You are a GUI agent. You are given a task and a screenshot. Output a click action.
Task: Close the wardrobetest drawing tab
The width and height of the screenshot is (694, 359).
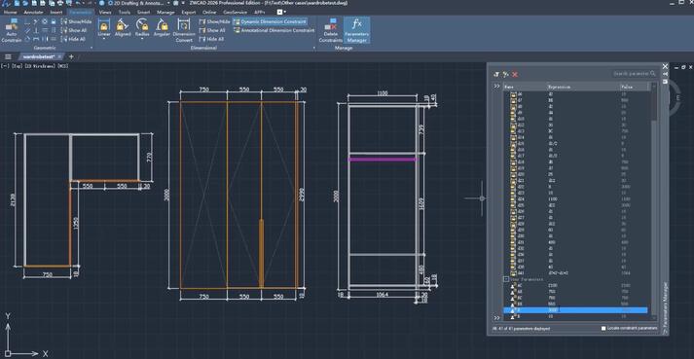(59, 56)
